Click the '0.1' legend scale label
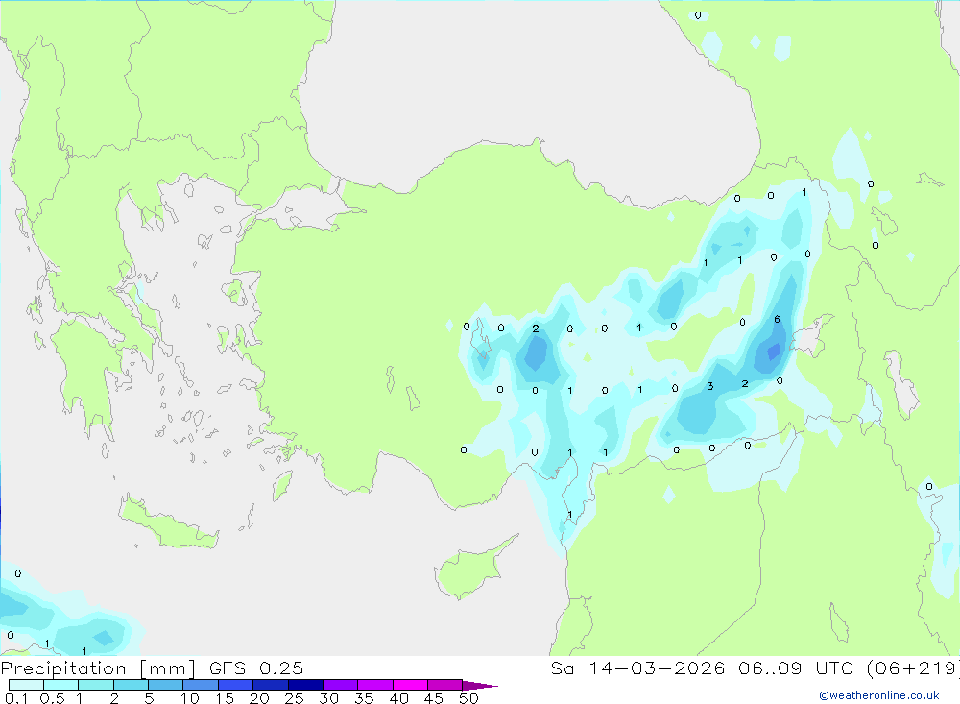 (16, 698)
